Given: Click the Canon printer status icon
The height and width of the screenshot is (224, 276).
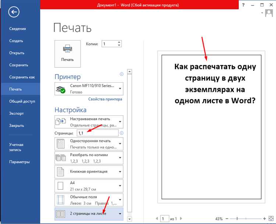Looking at the screenshot, I should tap(61, 90).
